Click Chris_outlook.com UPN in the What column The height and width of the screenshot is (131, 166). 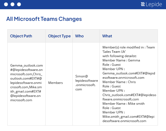[x=129, y=97]
